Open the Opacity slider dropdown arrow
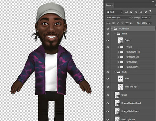This screenshot has width=156, height=121. pyautogui.click(x=149, y=17)
